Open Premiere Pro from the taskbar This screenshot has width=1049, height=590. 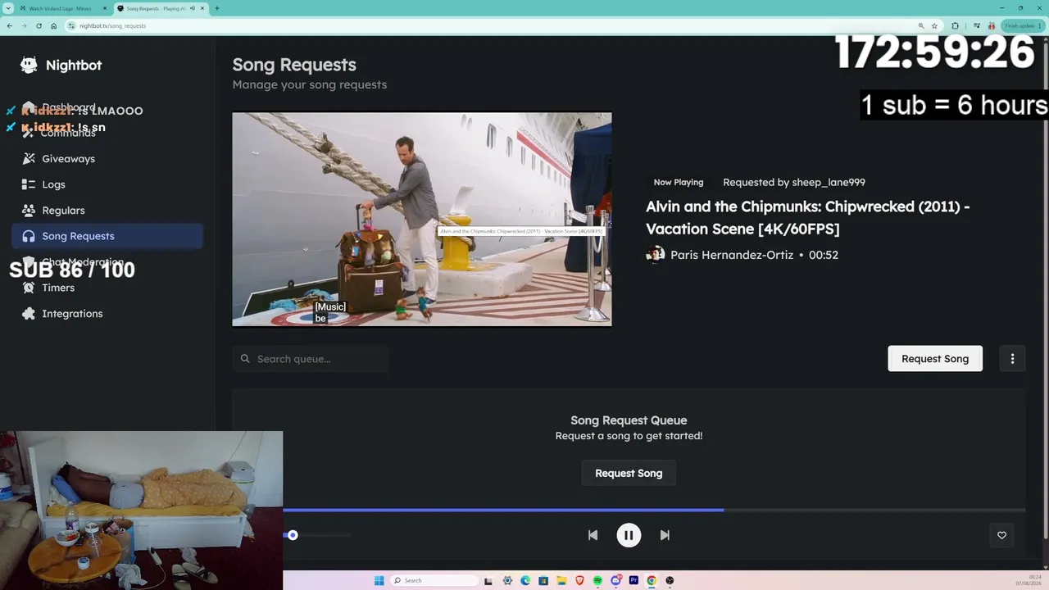pyautogui.click(x=633, y=581)
